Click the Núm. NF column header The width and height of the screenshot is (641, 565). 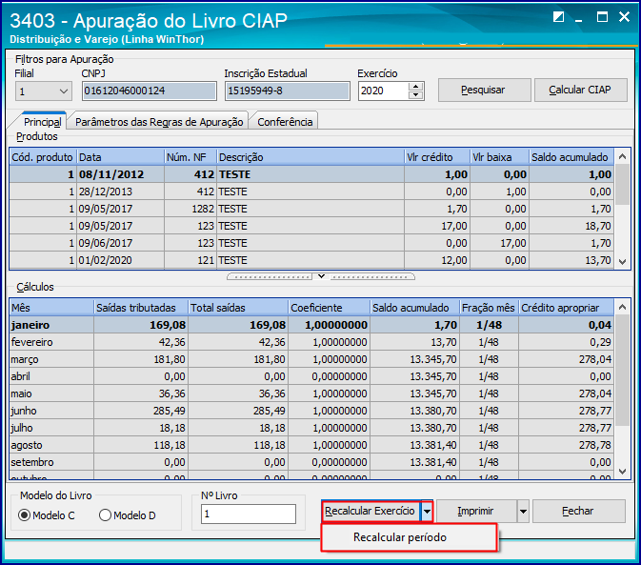[190, 157]
